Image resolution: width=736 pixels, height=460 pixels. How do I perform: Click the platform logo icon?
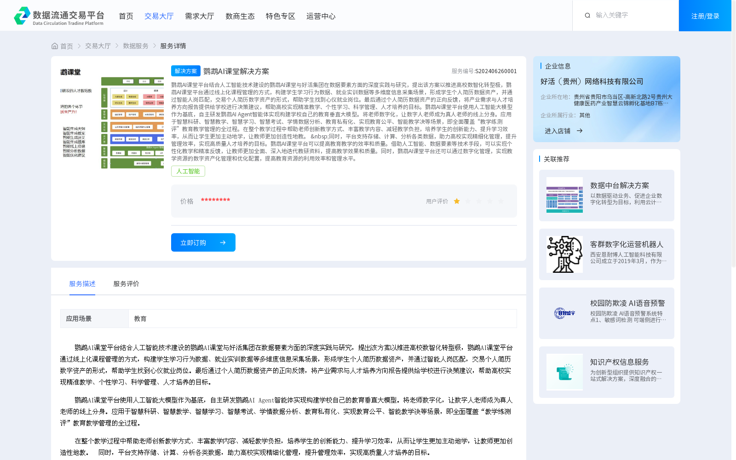pos(22,16)
